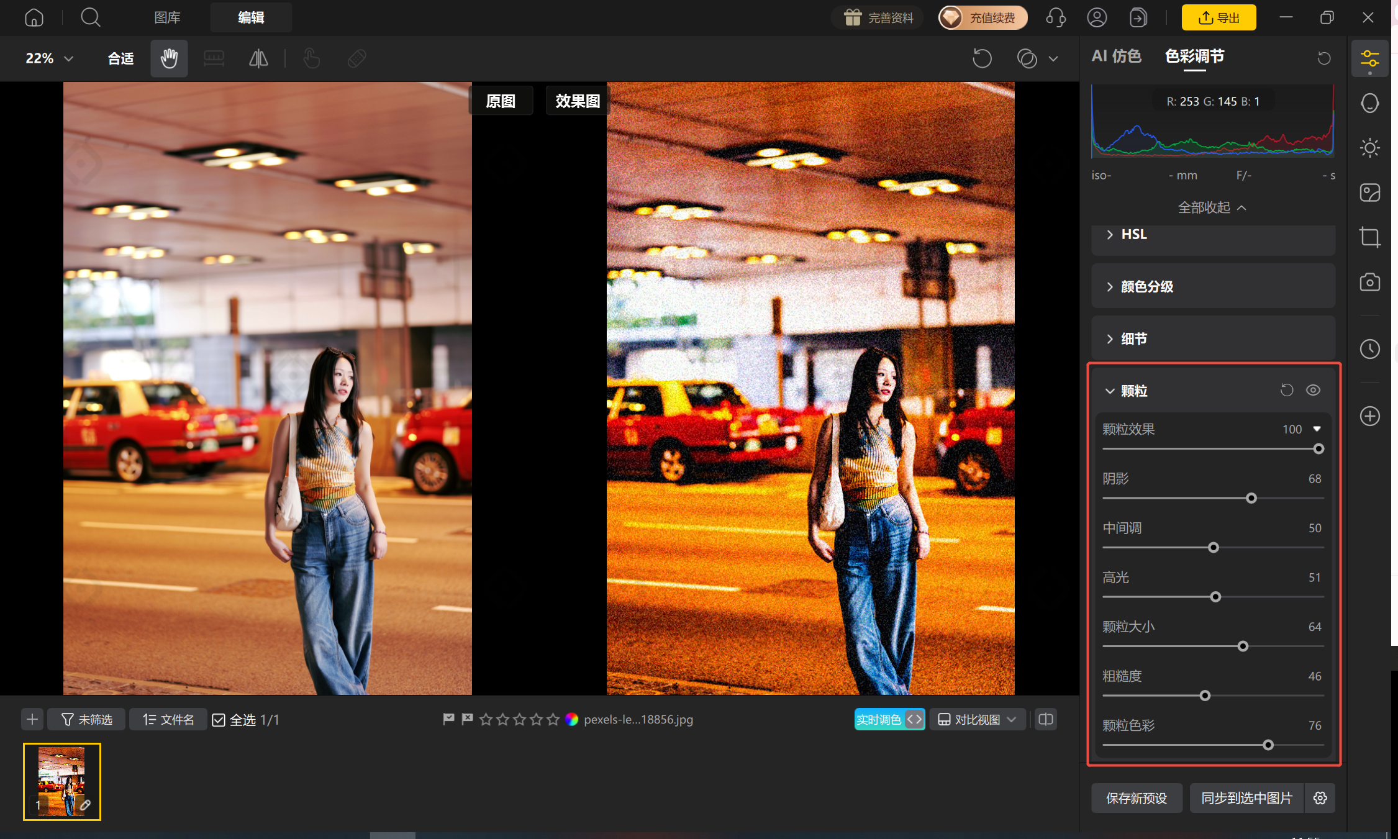Screen dimensions: 1398x839
Task: Open preset sync settings gear
Action: 1320,798
